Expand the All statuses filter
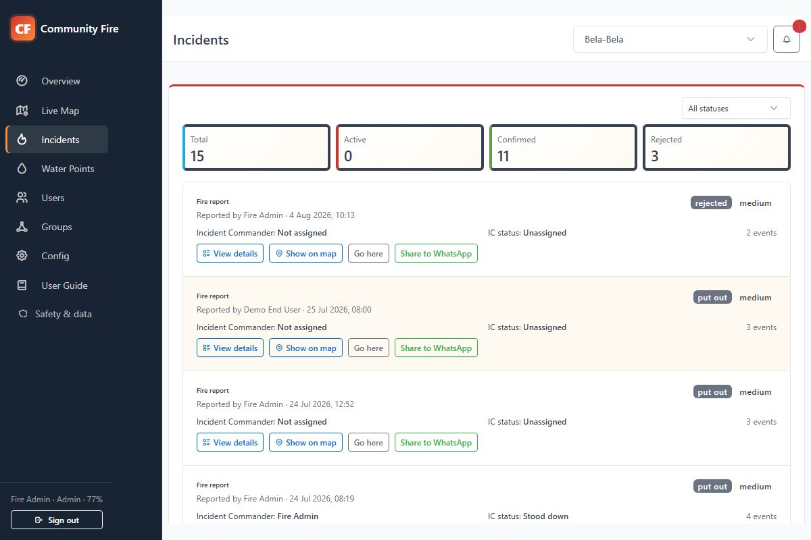 (x=736, y=108)
